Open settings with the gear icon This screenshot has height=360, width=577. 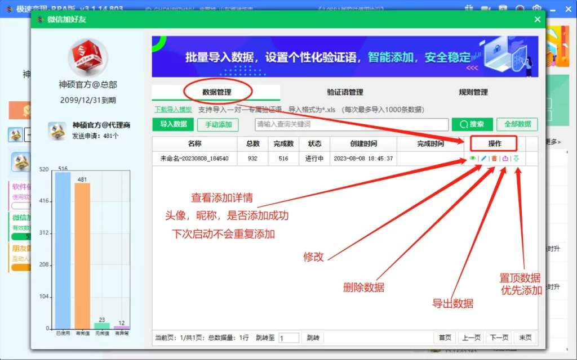[x=536, y=7]
